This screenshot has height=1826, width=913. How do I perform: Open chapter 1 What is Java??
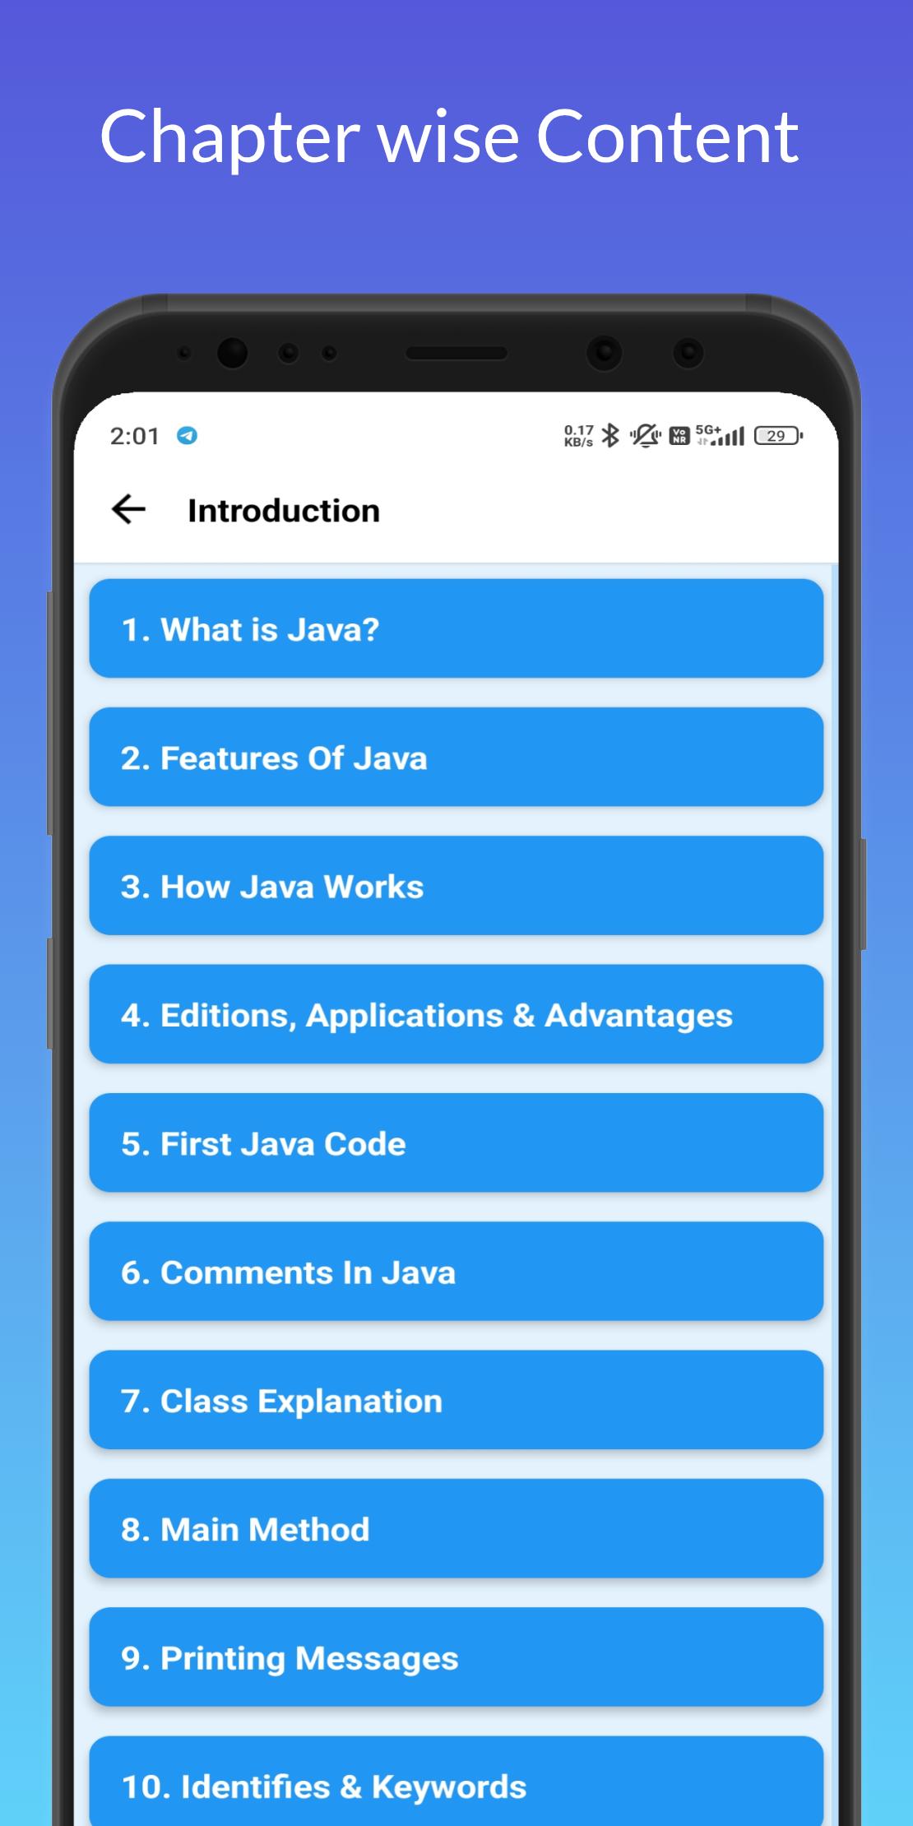(x=456, y=629)
